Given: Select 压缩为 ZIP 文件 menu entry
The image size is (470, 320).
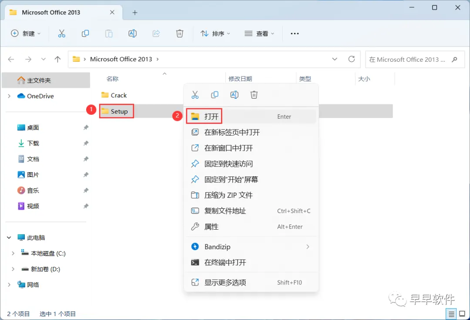Looking at the screenshot, I should (251, 195).
